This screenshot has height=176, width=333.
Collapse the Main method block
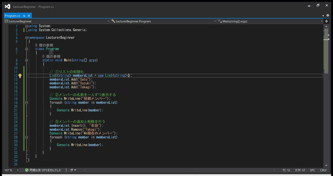(27, 60)
